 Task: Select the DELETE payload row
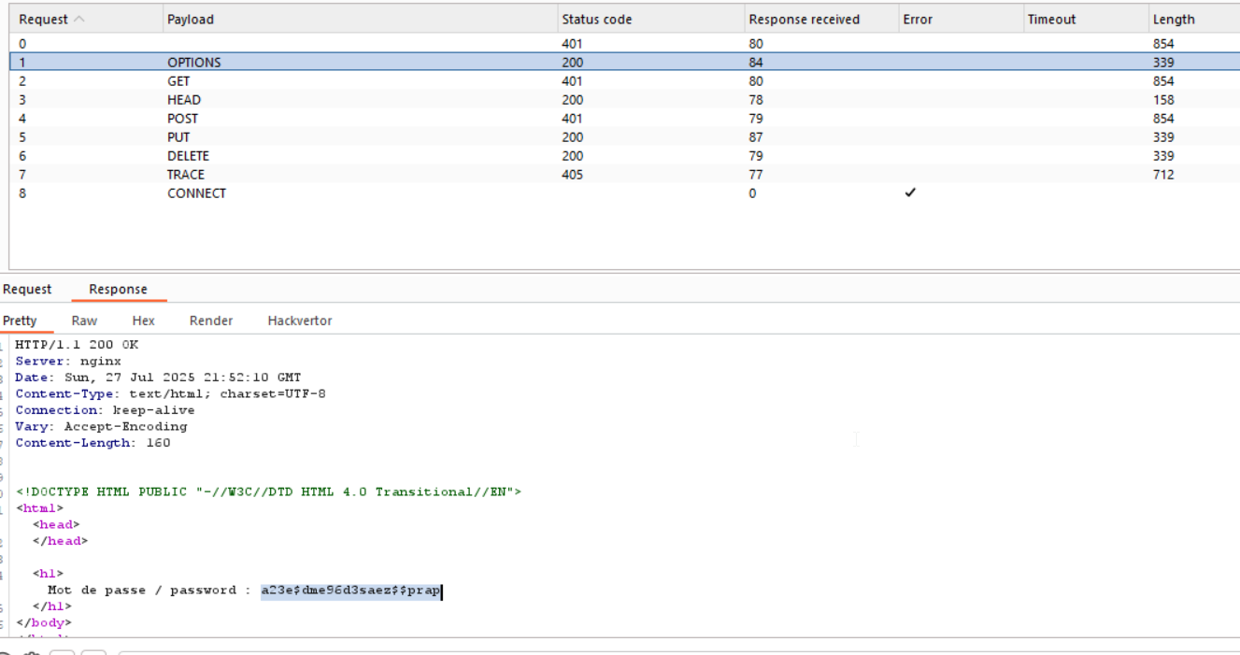point(188,156)
